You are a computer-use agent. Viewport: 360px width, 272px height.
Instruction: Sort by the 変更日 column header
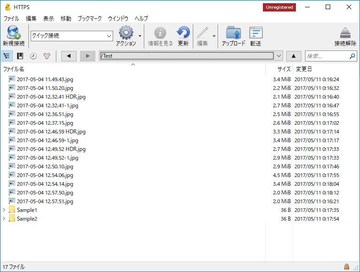pos(326,69)
